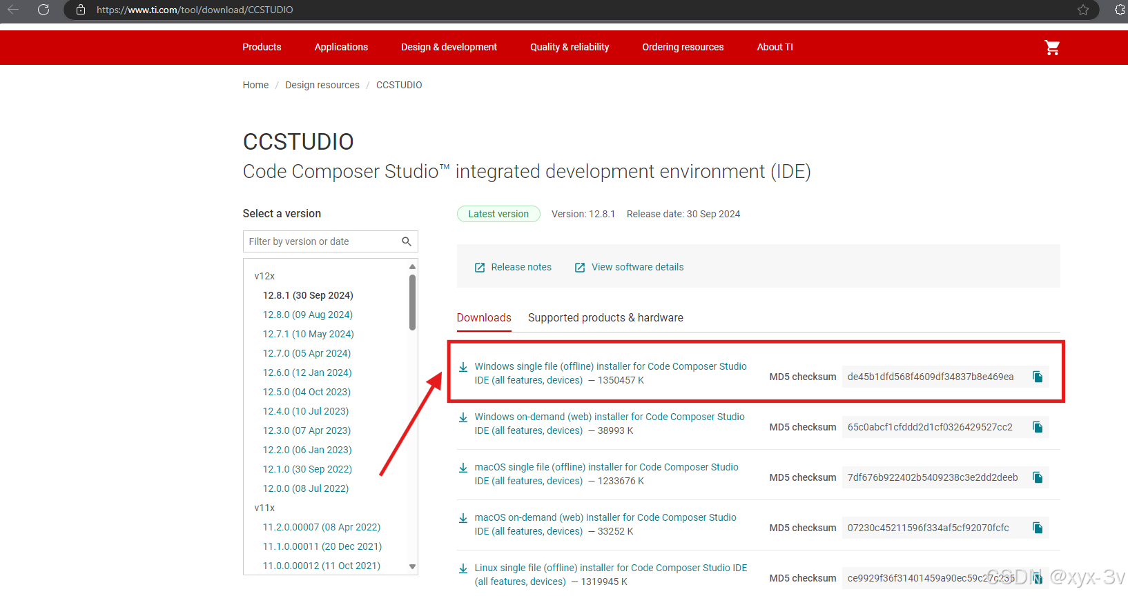The width and height of the screenshot is (1128, 596).
Task: Open the shopping cart
Action: coord(1052,48)
